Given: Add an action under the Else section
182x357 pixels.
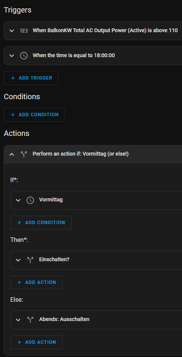Looking at the screenshot, I should (36, 342).
